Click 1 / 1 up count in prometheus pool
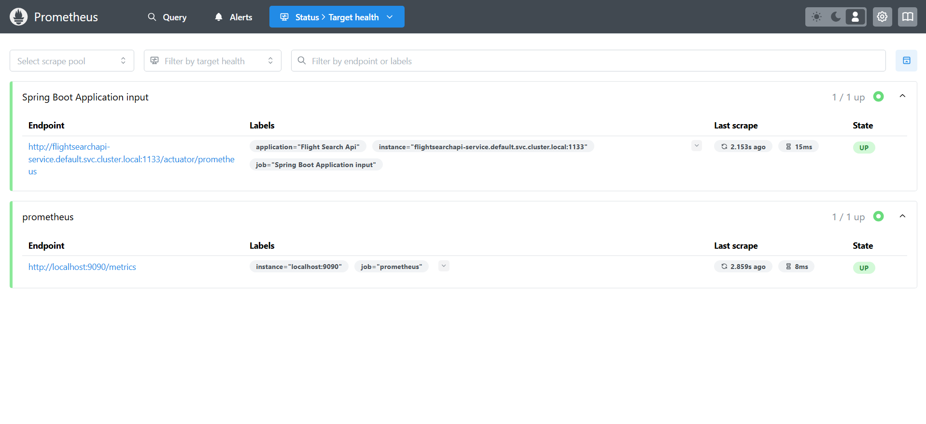The height and width of the screenshot is (424, 926). tap(848, 217)
